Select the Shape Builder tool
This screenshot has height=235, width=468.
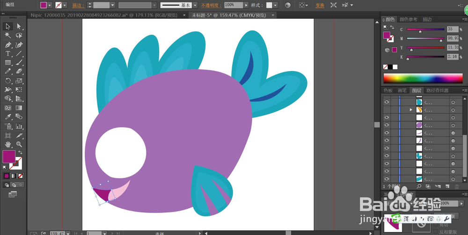click(x=8, y=98)
